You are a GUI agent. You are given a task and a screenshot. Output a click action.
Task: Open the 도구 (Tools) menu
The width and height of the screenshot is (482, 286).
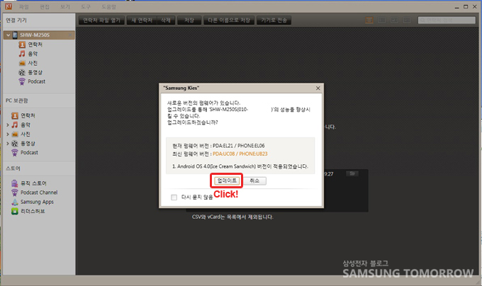[x=86, y=7]
